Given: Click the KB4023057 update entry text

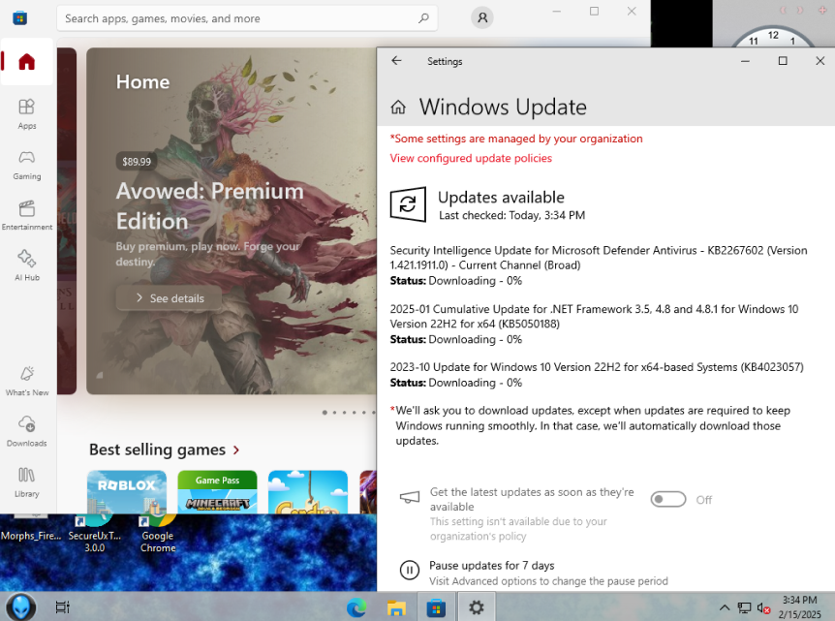Looking at the screenshot, I should [x=597, y=367].
